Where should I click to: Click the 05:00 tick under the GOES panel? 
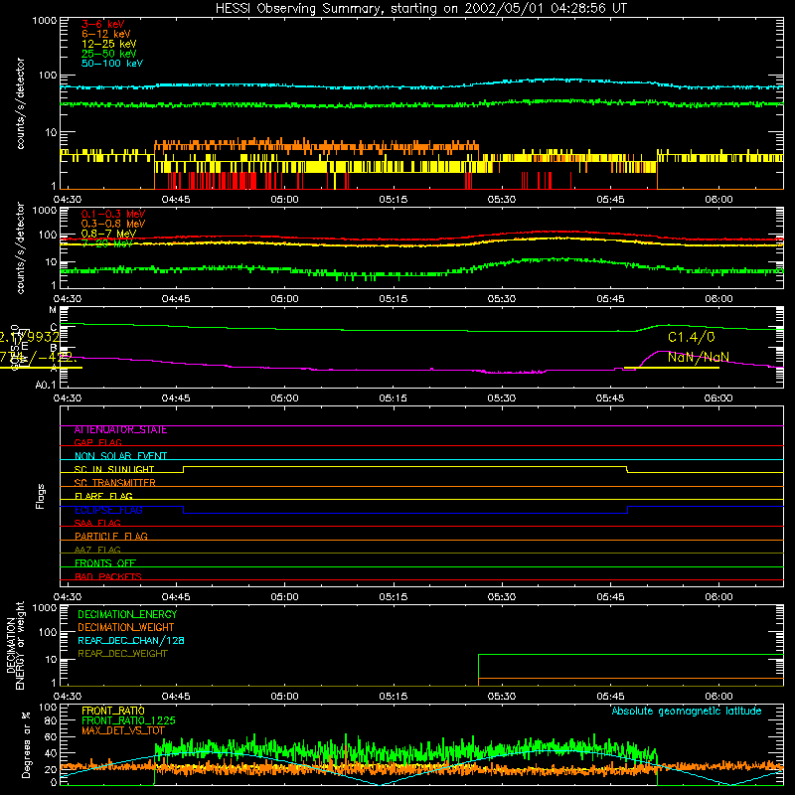pyautogui.click(x=284, y=398)
